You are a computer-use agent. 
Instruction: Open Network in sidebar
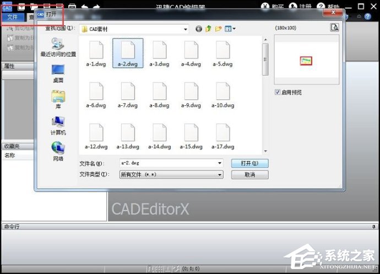click(x=58, y=152)
